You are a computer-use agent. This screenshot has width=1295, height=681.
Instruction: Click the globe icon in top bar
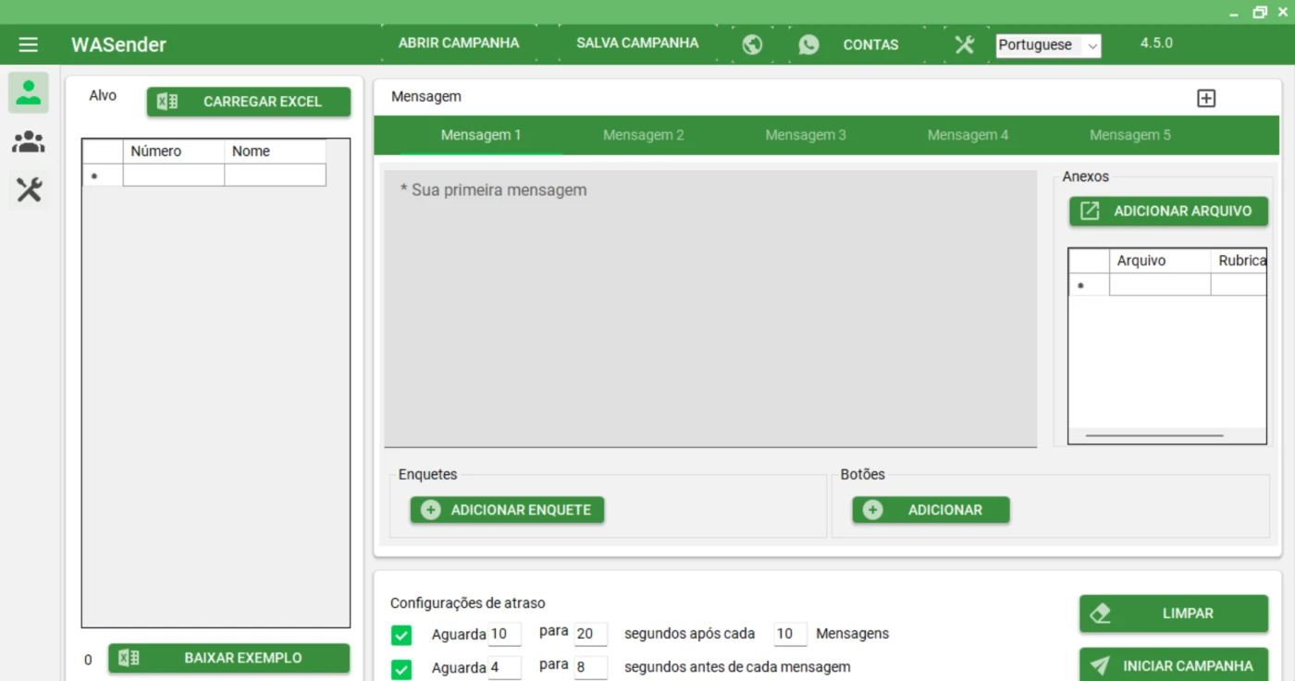[752, 44]
